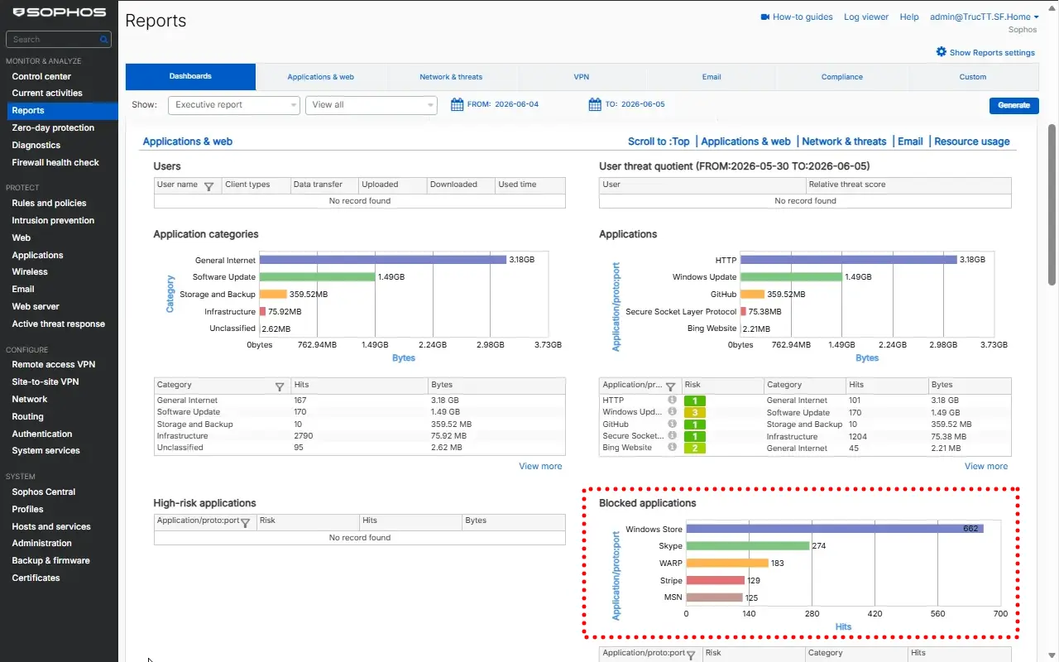Click filter icon on User name column
The image size is (1059, 662).
click(x=208, y=186)
